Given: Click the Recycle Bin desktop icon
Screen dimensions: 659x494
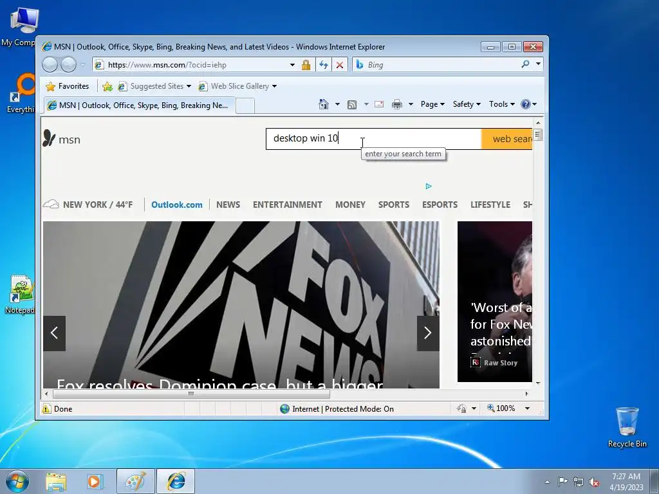Looking at the screenshot, I should pos(627,427).
